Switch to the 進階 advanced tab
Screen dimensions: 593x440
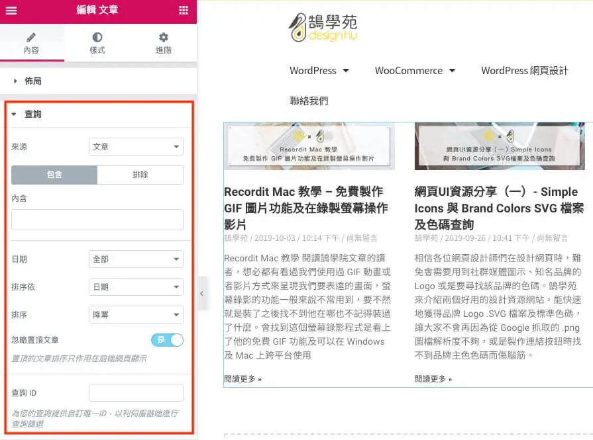tap(164, 43)
